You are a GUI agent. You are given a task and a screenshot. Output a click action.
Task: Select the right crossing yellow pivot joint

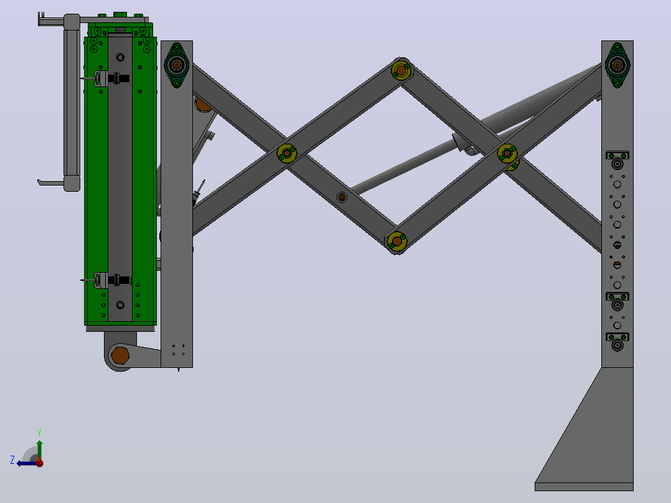(507, 153)
